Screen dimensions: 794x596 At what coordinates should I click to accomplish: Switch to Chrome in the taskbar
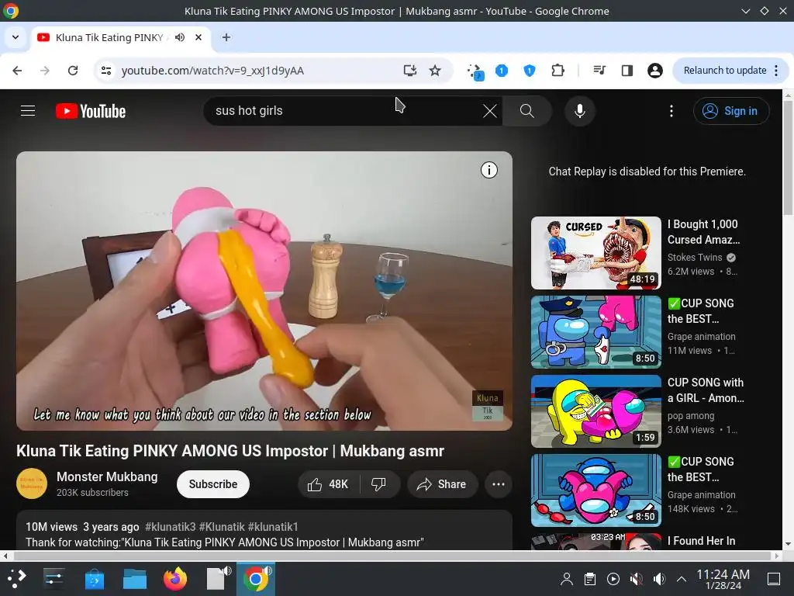tap(256, 578)
